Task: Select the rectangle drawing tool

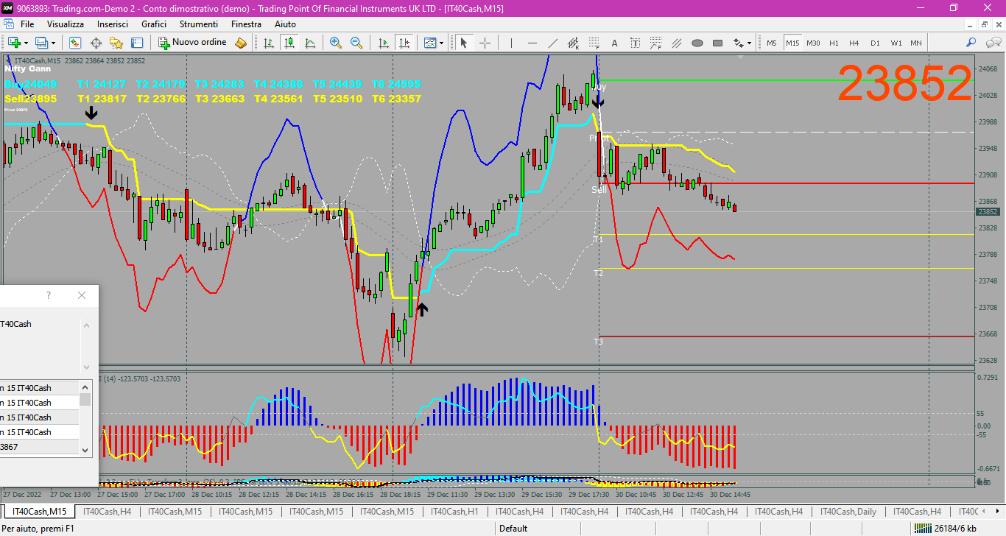Action: coord(718,43)
